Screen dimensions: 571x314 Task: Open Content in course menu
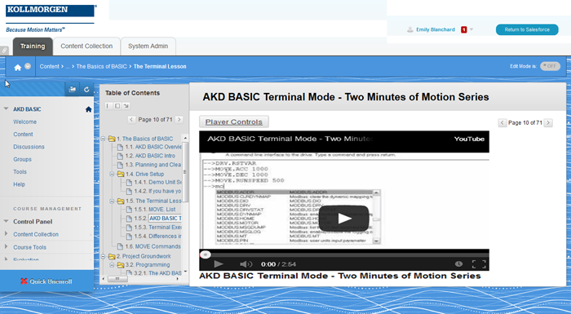pyautogui.click(x=23, y=134)
